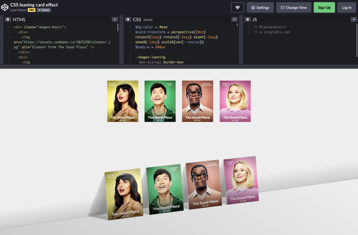
Task: Click the CodePen logo in the top-left corner
Action: 5,6
